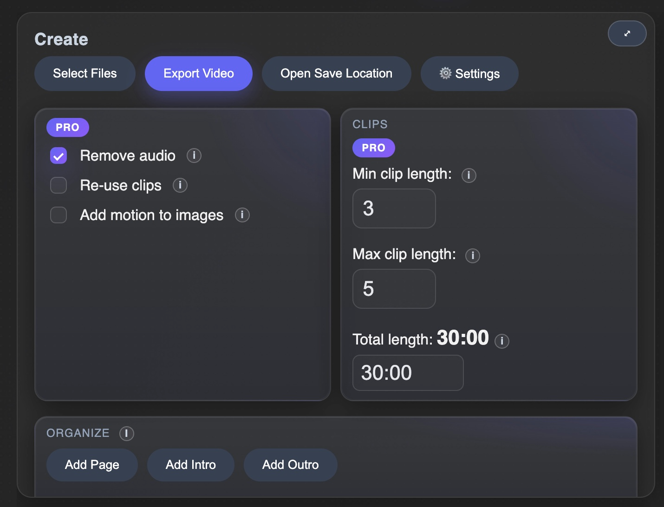Enable Add motion to images
Image resolution: width=664 pixels, height=507 pixels.
tap(58, 214)
